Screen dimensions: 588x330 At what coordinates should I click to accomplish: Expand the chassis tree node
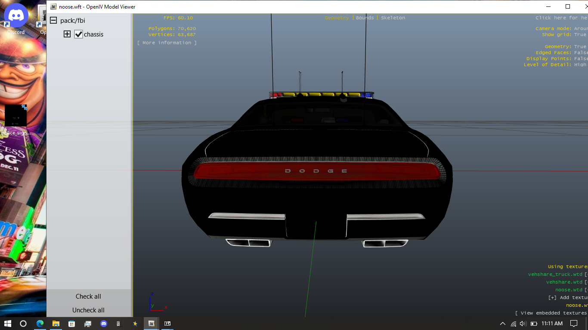(x=67, y=34)
